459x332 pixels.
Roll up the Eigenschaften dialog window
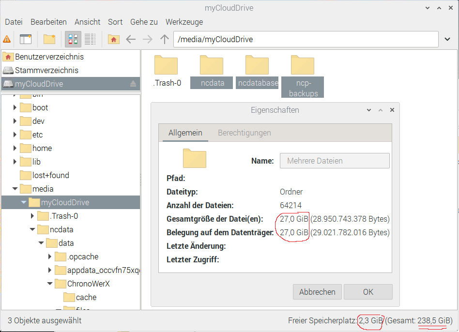[380, 110]
